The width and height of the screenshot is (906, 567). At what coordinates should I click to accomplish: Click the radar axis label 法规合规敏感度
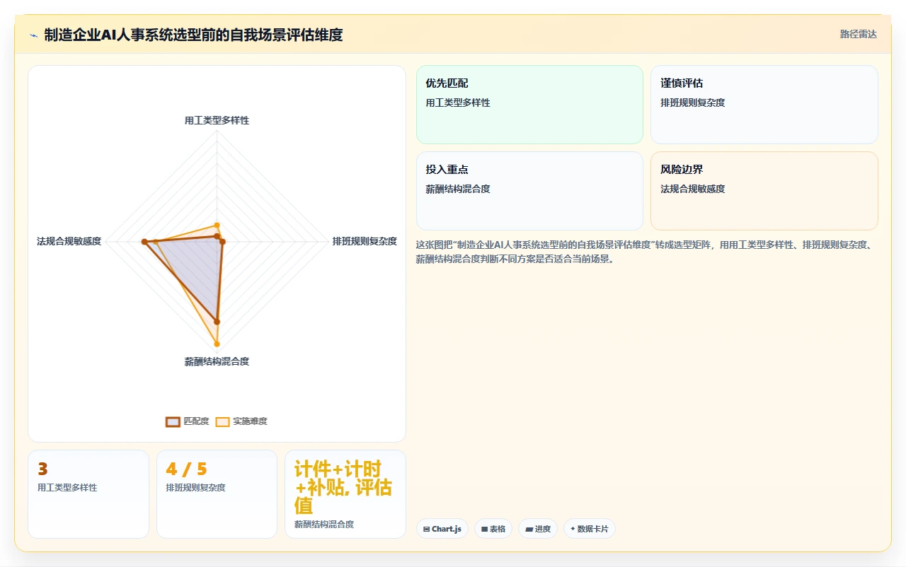pyautogui.click(x=69, y=241)
